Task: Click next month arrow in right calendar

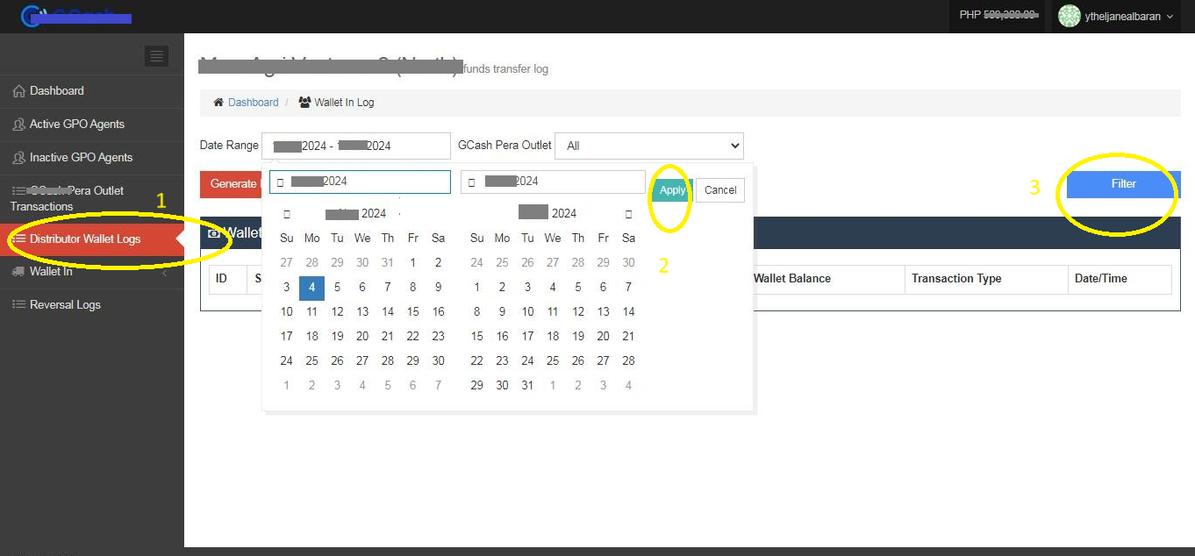Action: click(x=628, y=213)
